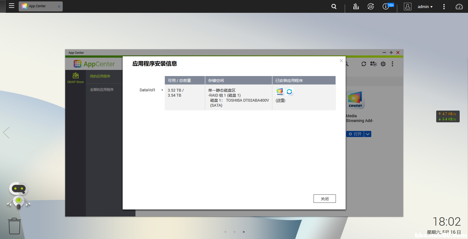Open App Center three-dot more menu

pyautogui.click(x=392, y=64)
